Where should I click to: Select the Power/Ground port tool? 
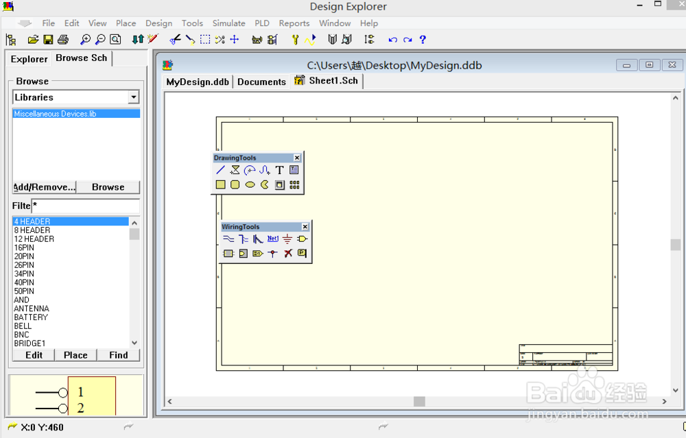[287, 239]
